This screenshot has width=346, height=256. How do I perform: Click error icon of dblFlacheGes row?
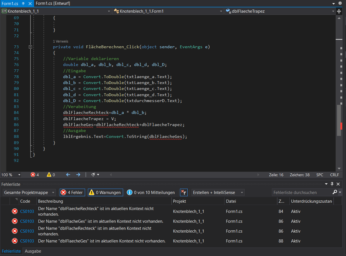[x=15, y=221]
